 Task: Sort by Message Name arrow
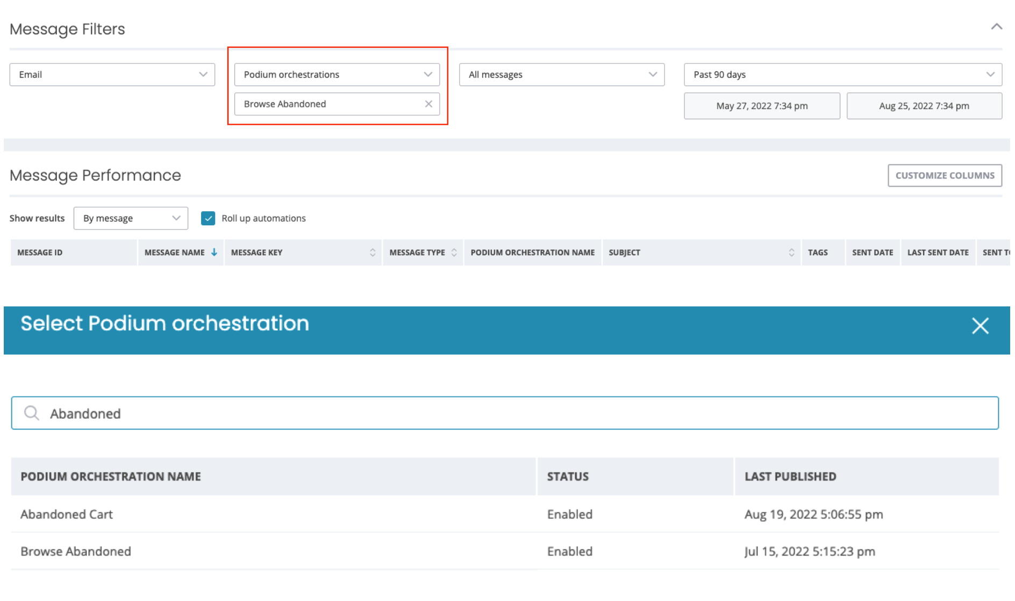214,253
